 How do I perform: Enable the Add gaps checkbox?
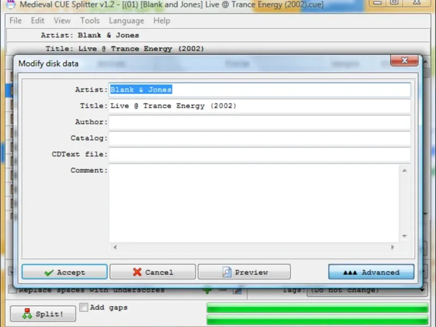click(x=84, y=307)
